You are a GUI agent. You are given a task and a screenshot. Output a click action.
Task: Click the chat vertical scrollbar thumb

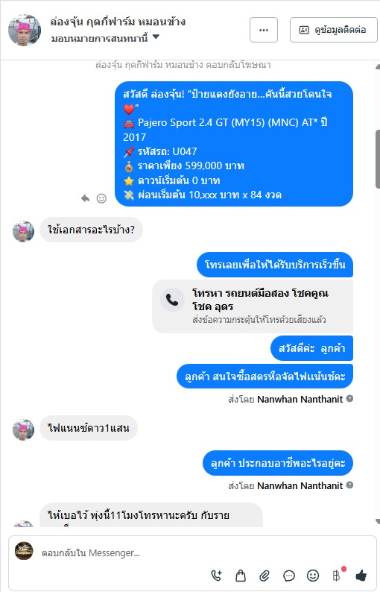pos(377,159)
